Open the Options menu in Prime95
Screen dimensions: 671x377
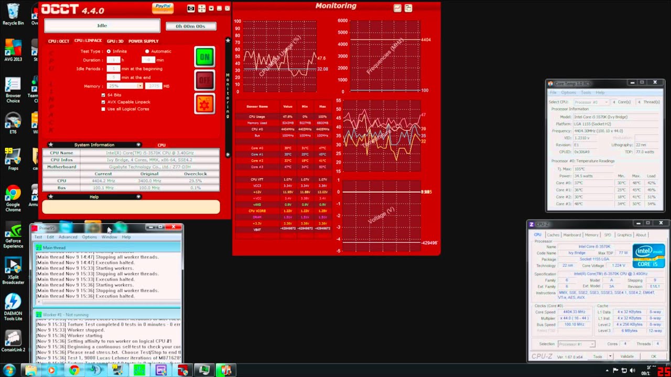(x=89, y=237)
